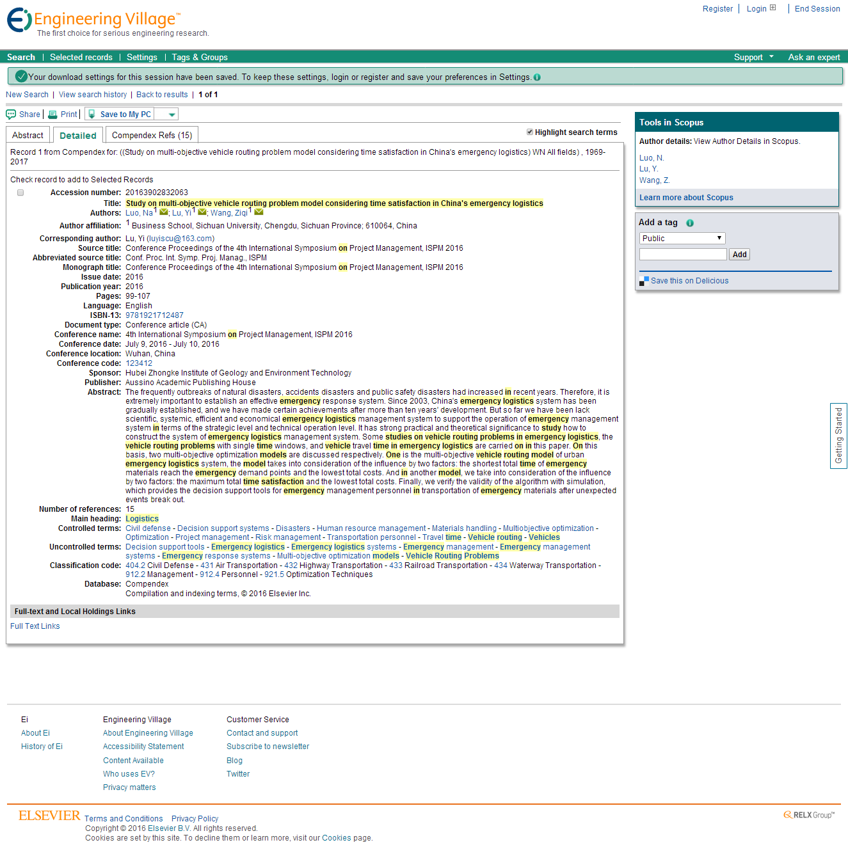This screenshot has height=854, width=848.
Task: Open the Full Text Links link
Action: [35, 626]
